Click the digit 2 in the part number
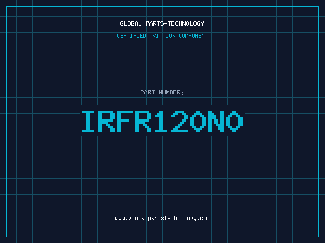The image size is (325, 243). pos(180,121)
